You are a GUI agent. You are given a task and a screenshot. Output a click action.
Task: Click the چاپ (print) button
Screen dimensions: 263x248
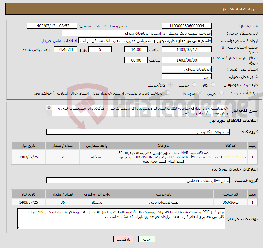(146, 239)
